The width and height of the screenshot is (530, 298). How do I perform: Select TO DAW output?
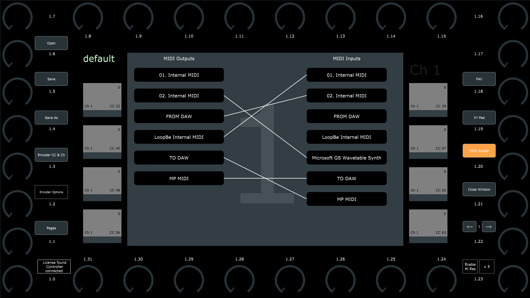(x=179, y=158)
